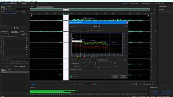This screenshot has height=97, width=173.
Task: Click Import File icon in Files panel
Action: [x=4, y=9]
